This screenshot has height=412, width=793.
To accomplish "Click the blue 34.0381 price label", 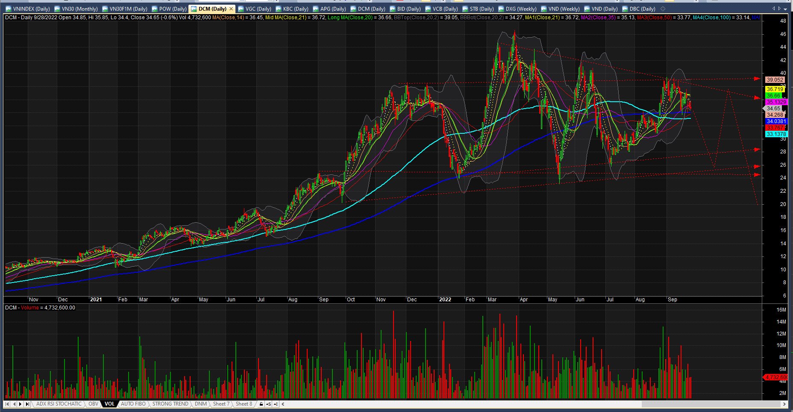I will tap(775, 121).
